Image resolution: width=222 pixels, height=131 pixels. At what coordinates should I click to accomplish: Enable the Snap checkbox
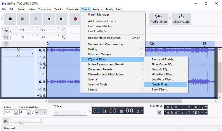click(54, 107)
